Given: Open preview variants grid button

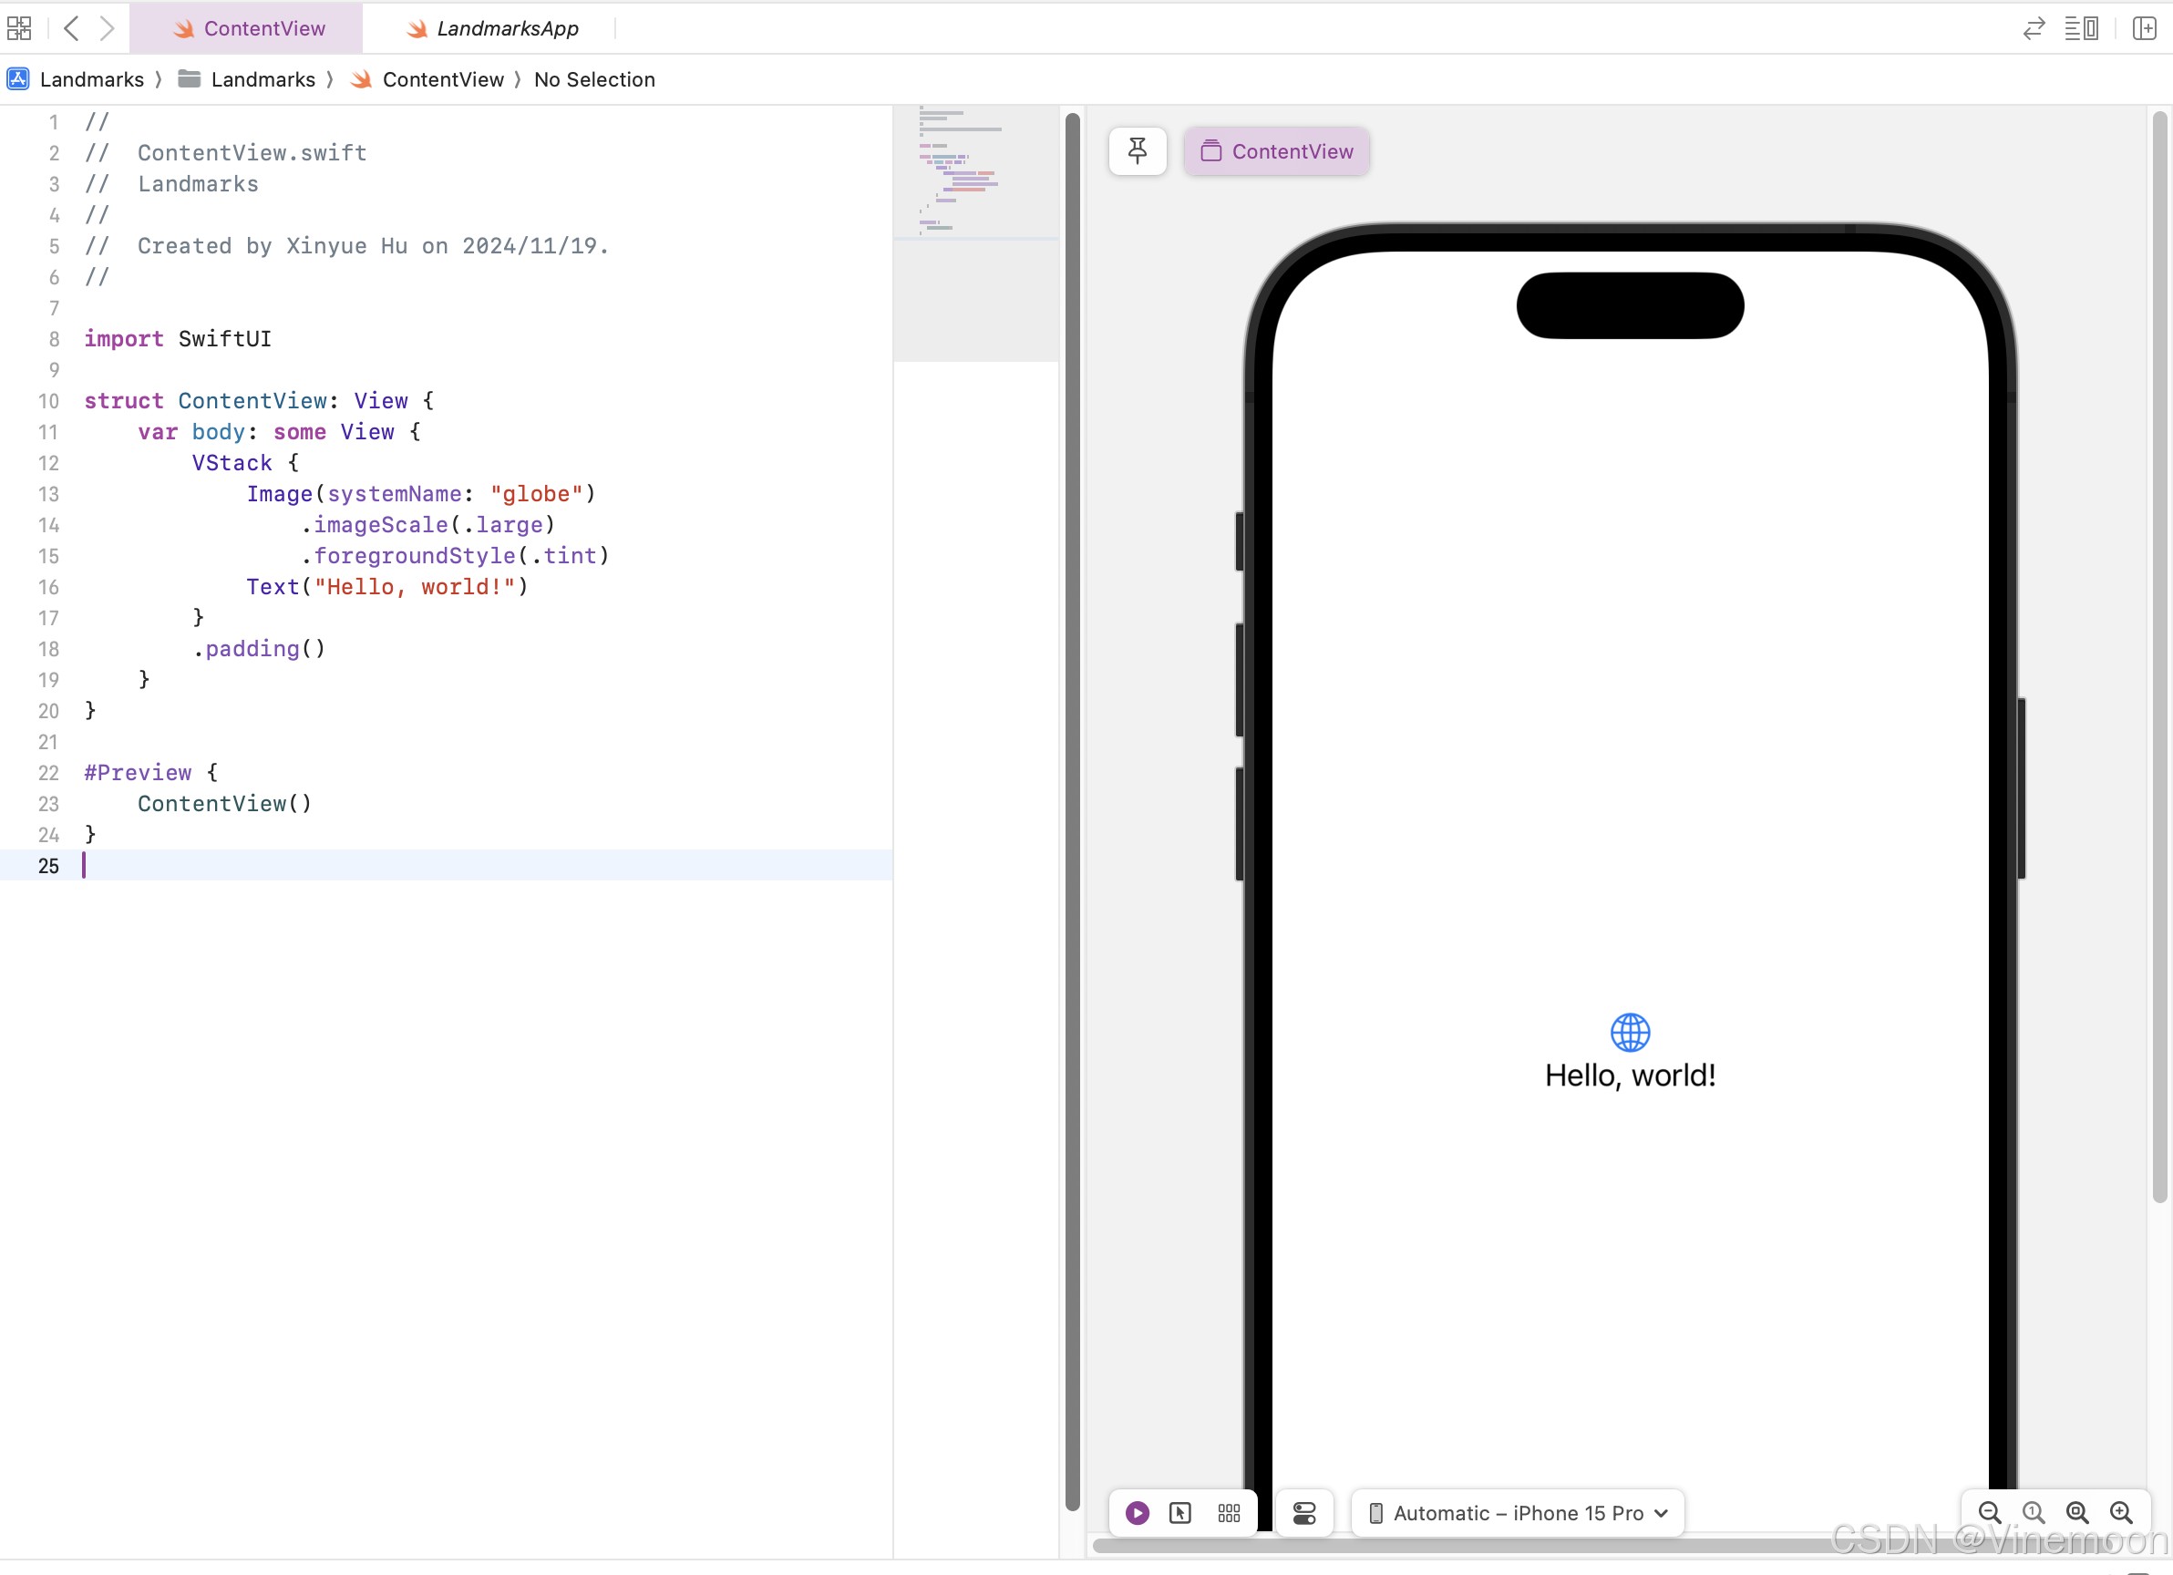Looking at the screenshot, I should pos(1230,1513).
